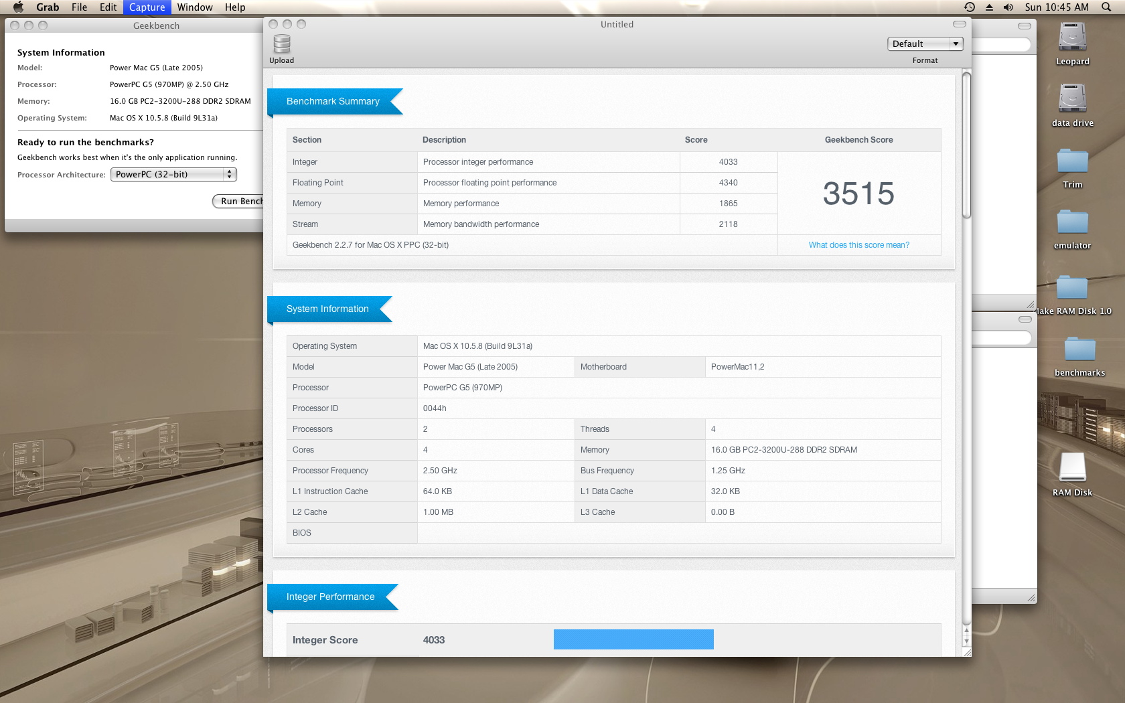Open the Format dropdown set to Default

click(x=925, y=44)
